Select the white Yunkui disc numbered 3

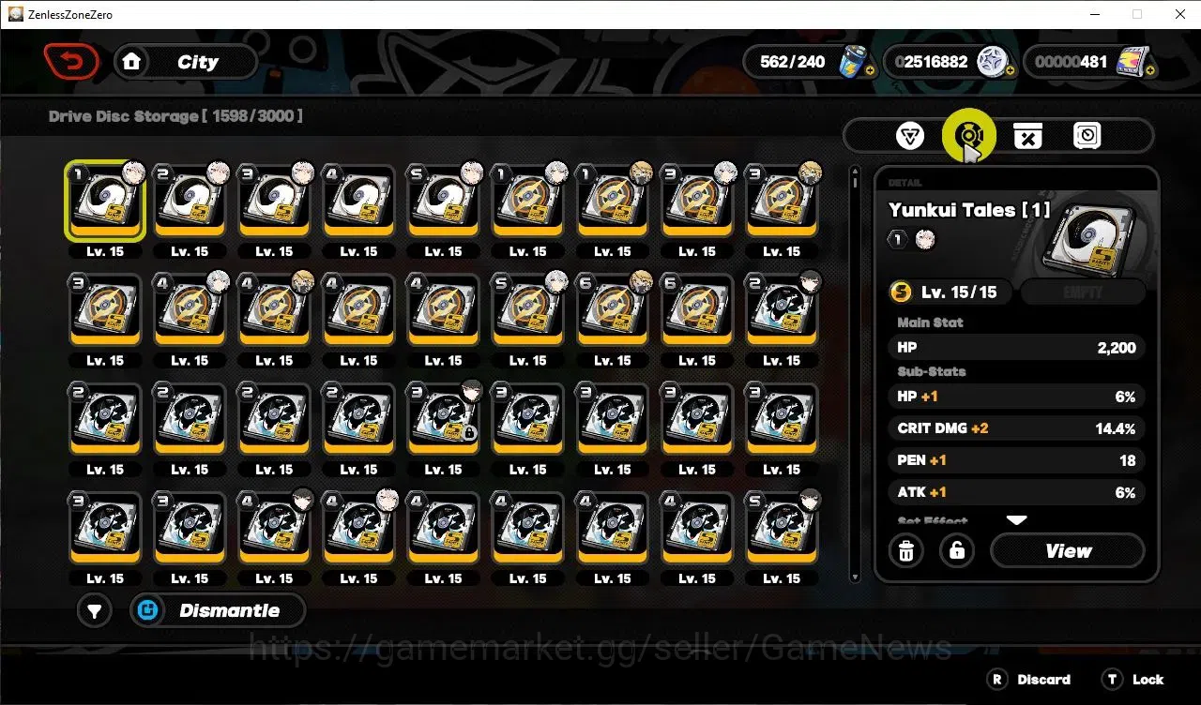pyautogui.click(x=274, y=201)
